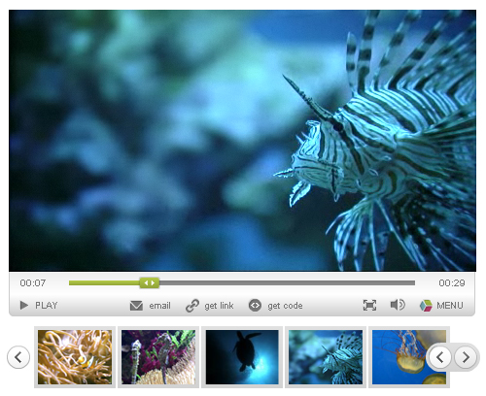486x396 pixels.
Task: Advance thumbnails with right arrow button
Action: click(466, 357)
